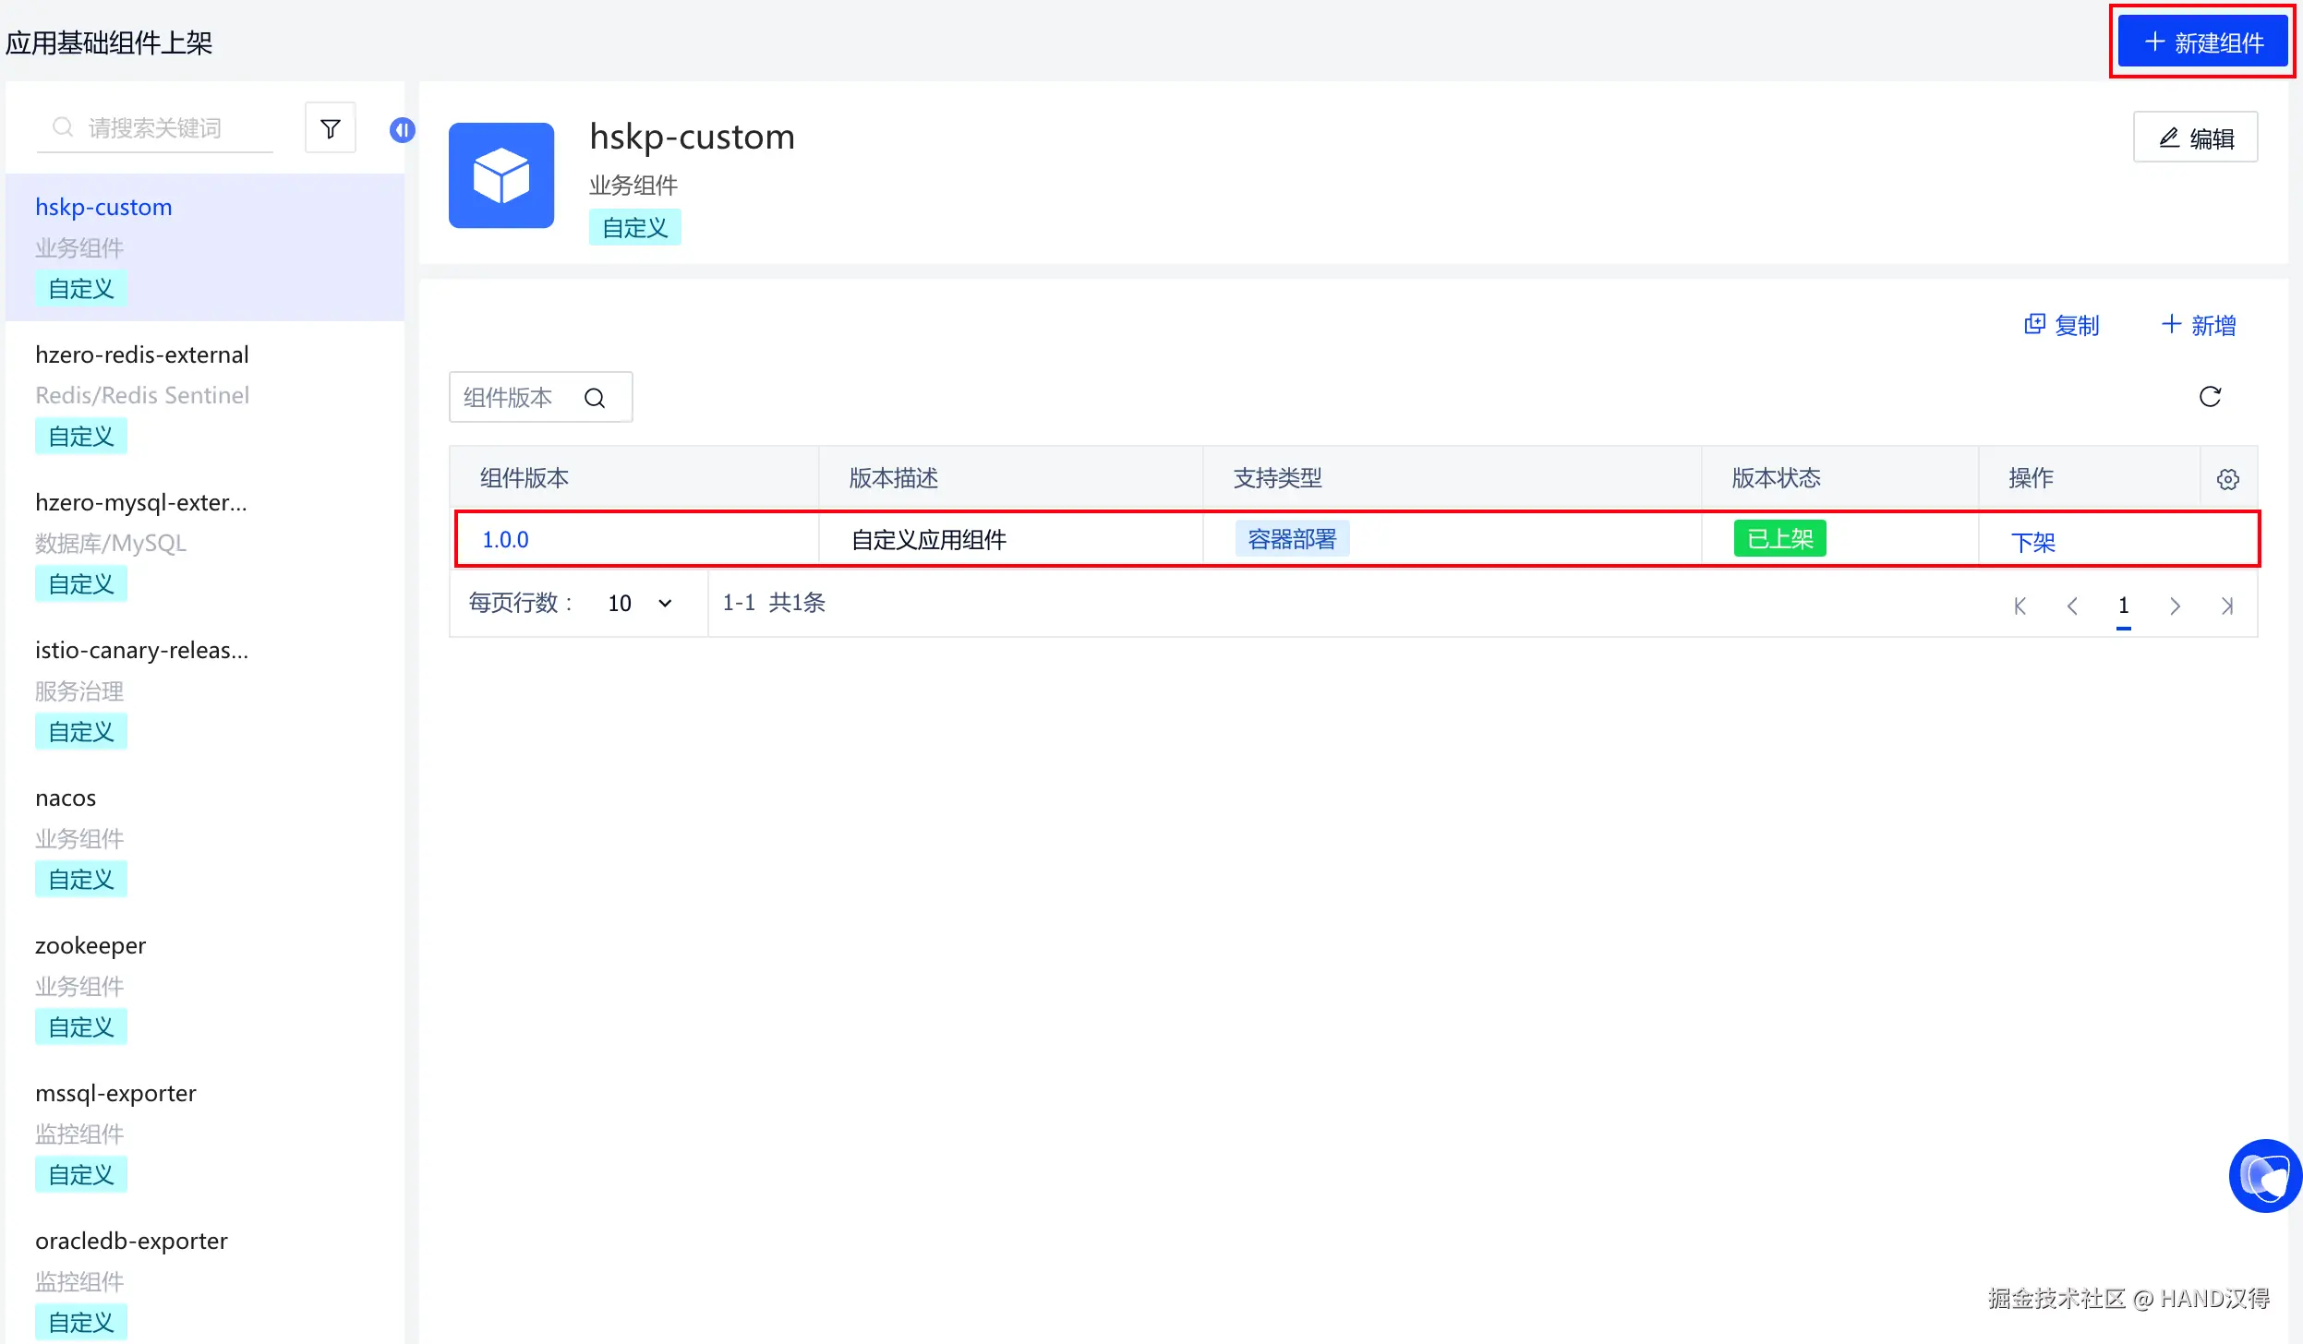
Task: Click 复制 to copy version
Action: pyautogui.click(x=2061, y=325)
